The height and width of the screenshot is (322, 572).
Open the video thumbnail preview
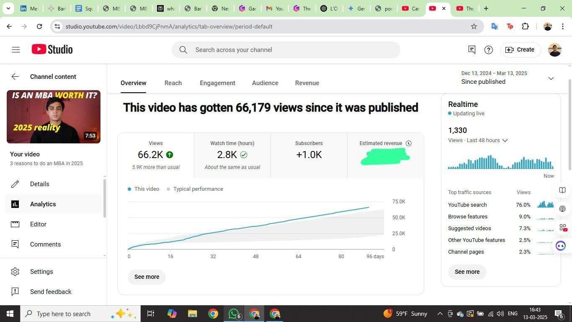pyautogui.click(x=54, y=117)
